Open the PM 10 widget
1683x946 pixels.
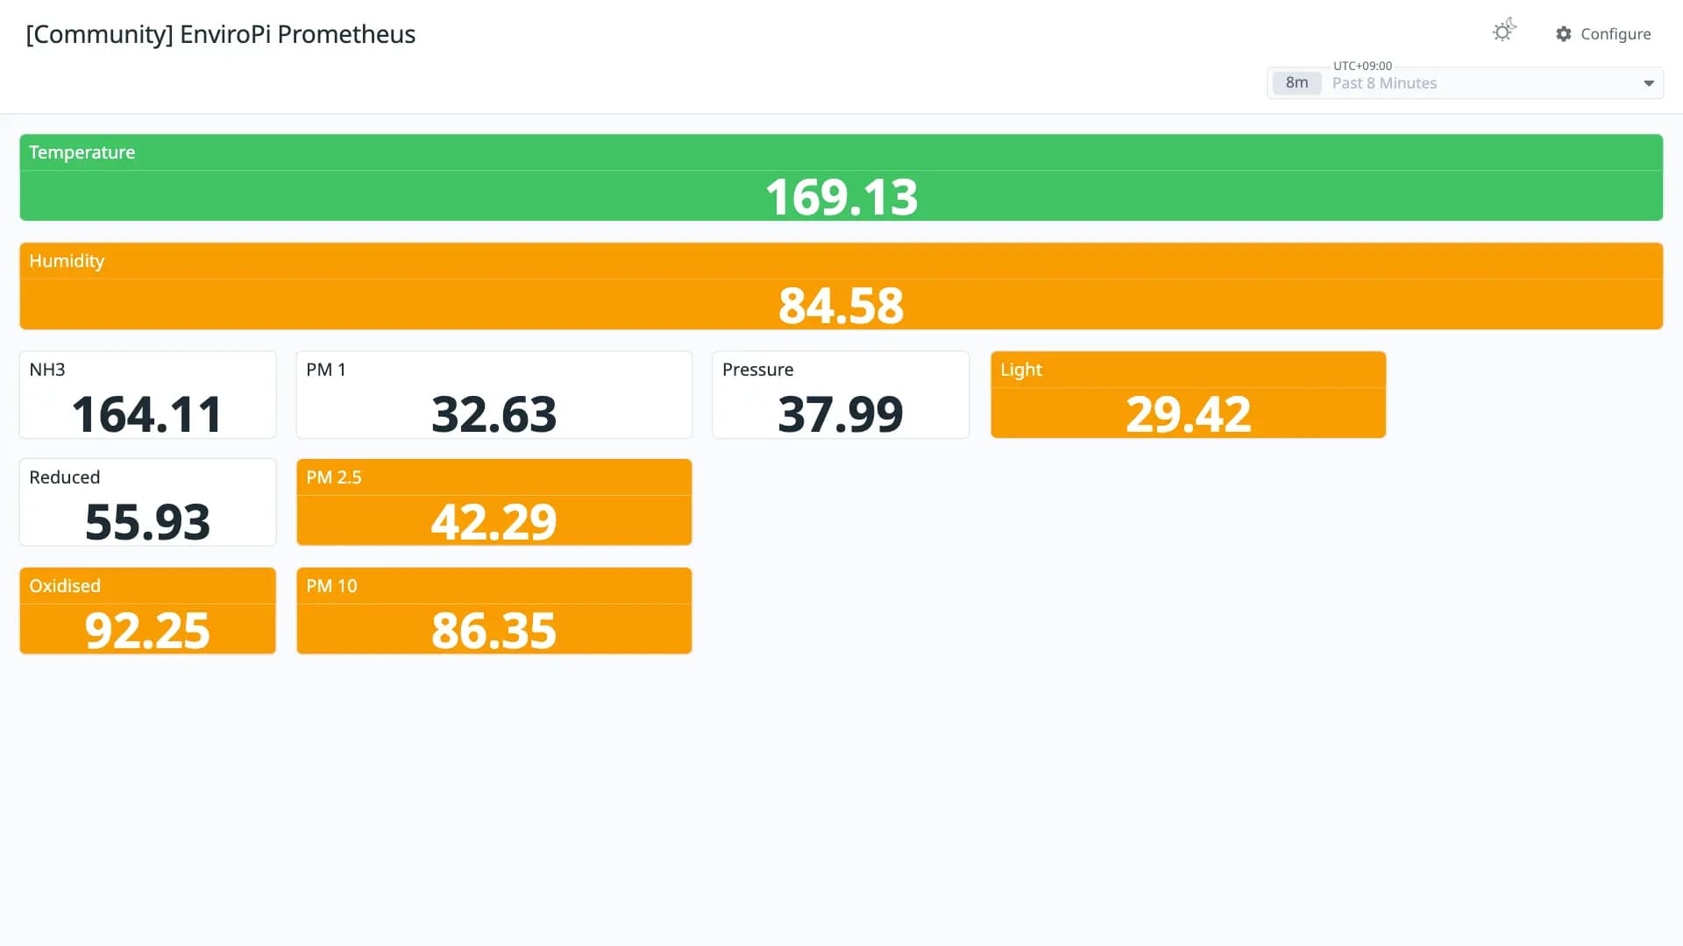[x=494, y=611]
